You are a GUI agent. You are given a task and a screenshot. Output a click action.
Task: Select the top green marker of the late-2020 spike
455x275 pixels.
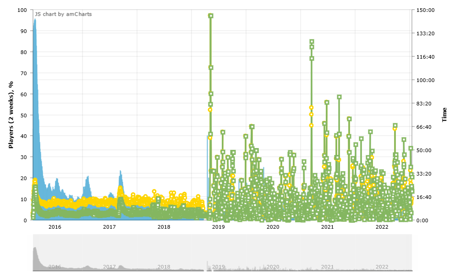[x=312, y=42]
